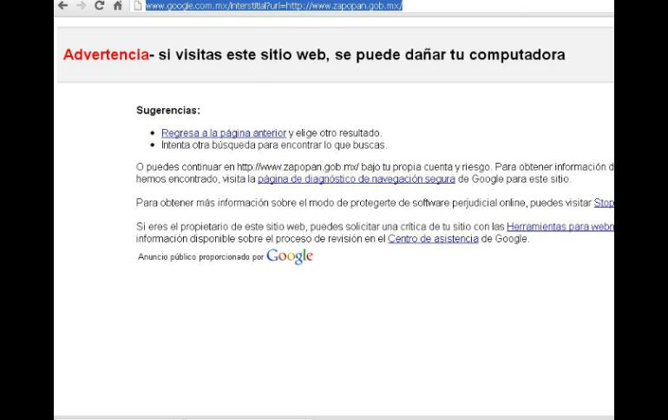The image size is (668, 420).
Task: Open 'Regresa a la página anterior' link
Action: pos(224,133)
